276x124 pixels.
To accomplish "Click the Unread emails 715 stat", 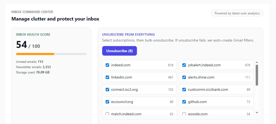I will click(30, 62).
